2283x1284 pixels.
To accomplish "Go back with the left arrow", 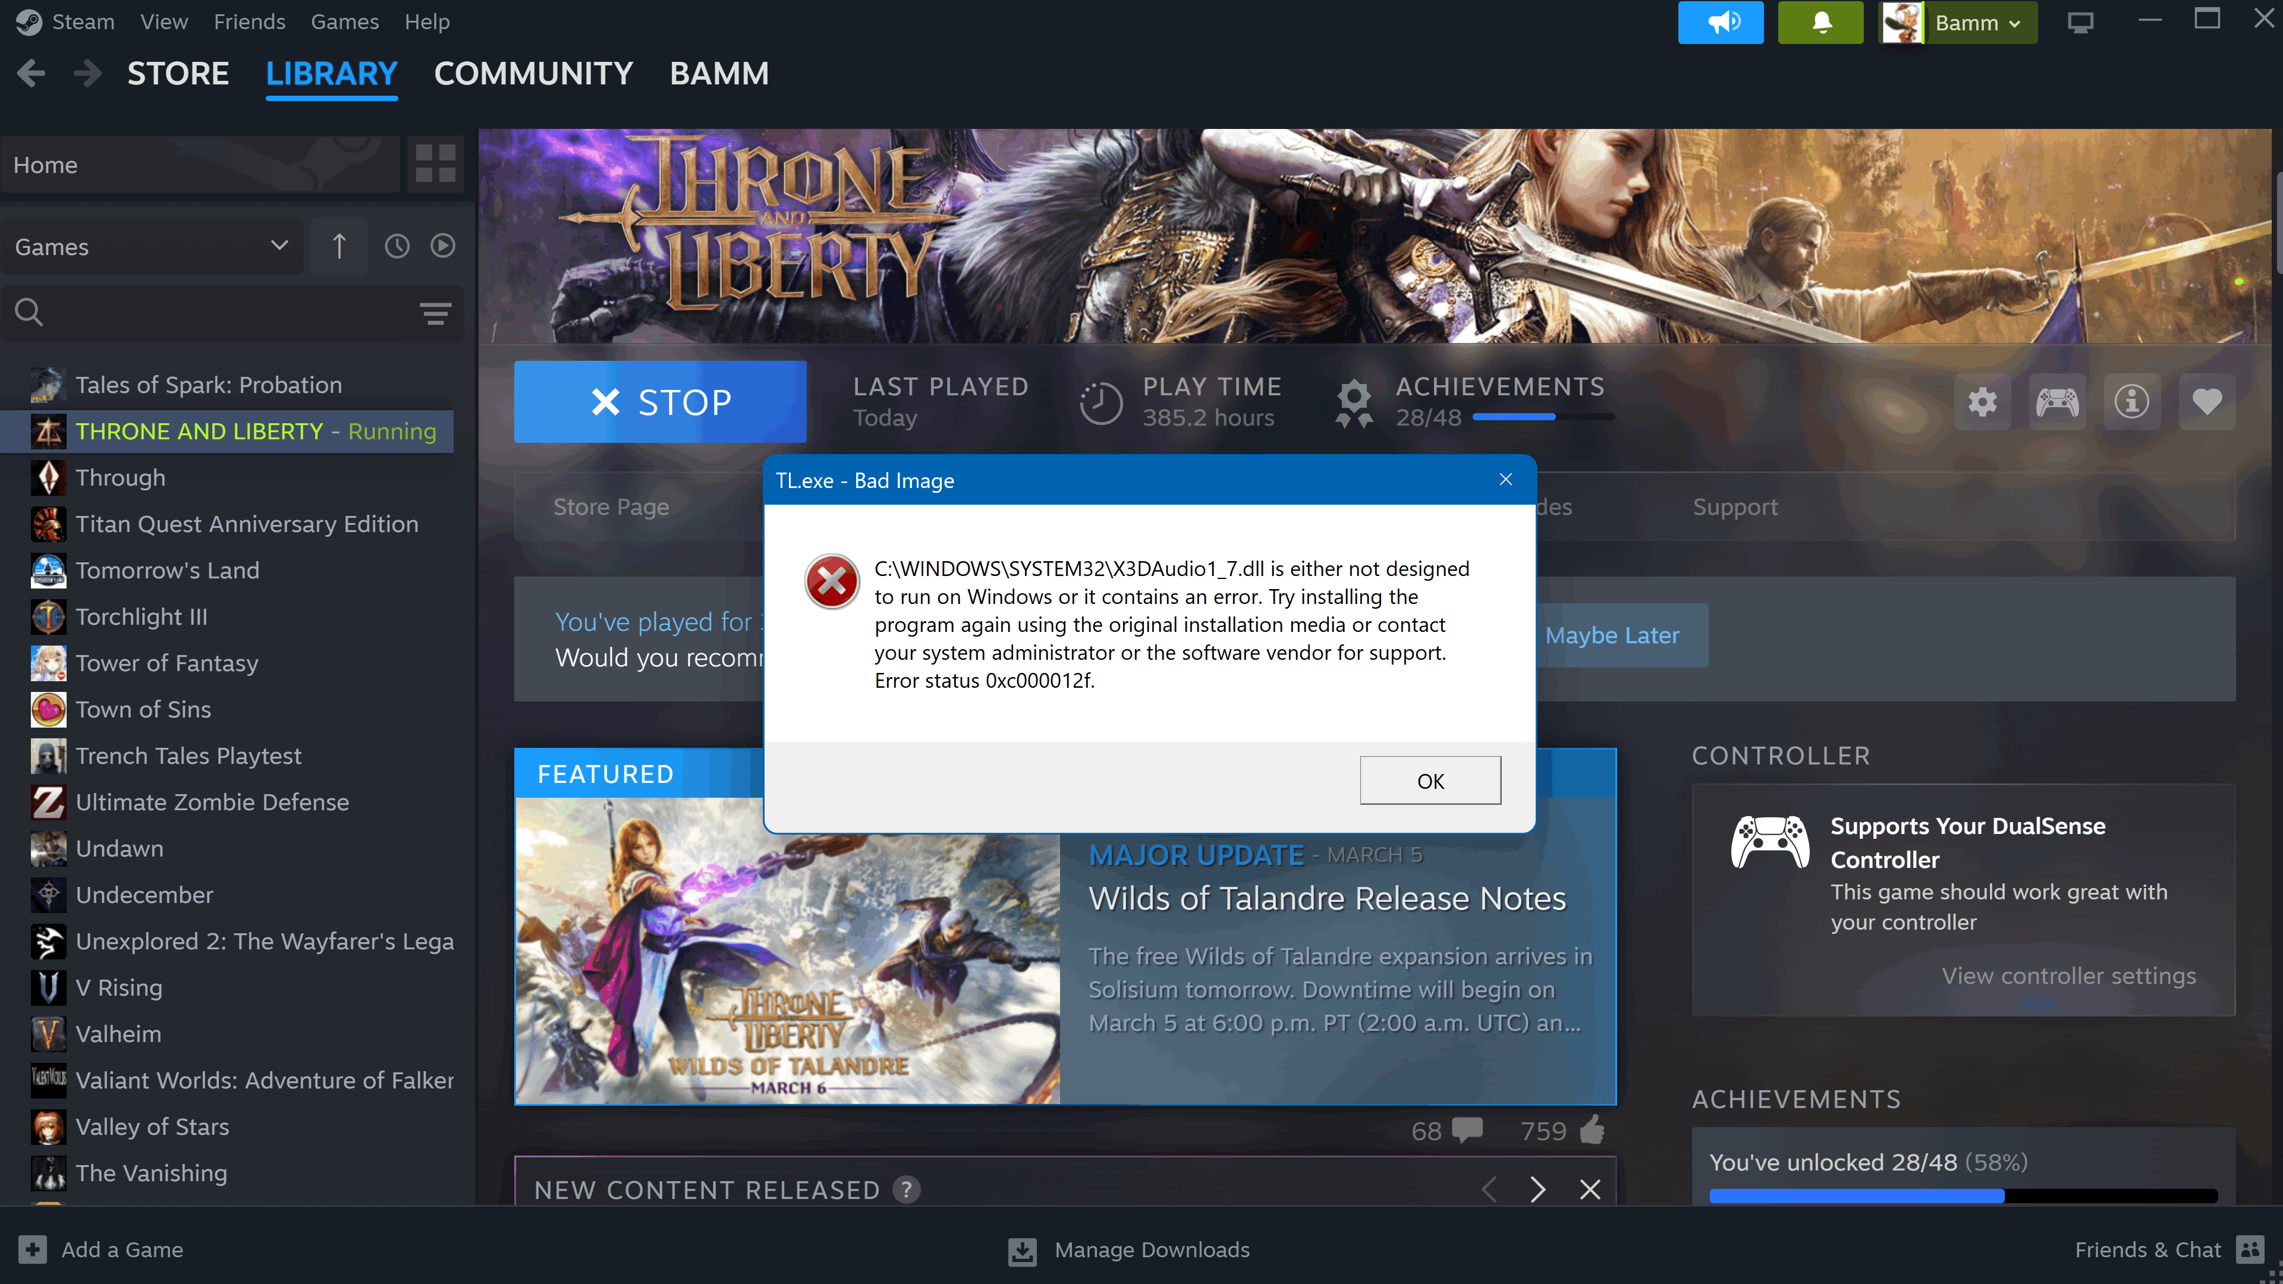I will click(31, 74).
